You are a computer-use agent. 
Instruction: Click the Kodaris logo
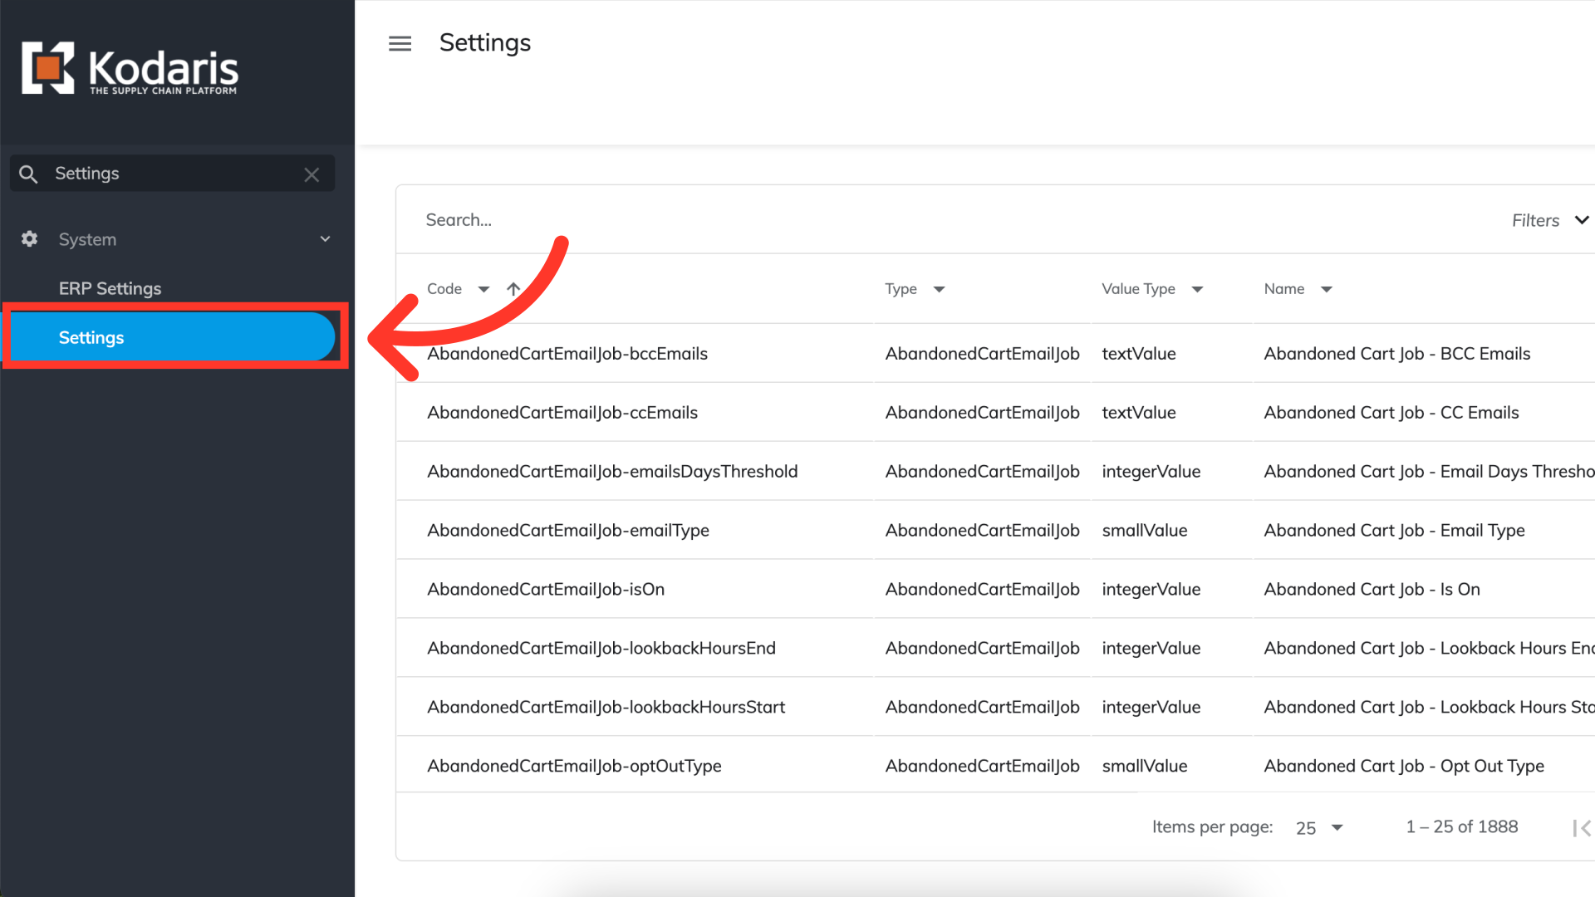point(130,69)
